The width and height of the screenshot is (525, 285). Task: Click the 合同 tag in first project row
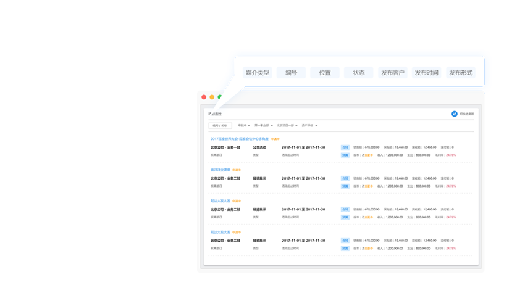click(x=345, y=147)
